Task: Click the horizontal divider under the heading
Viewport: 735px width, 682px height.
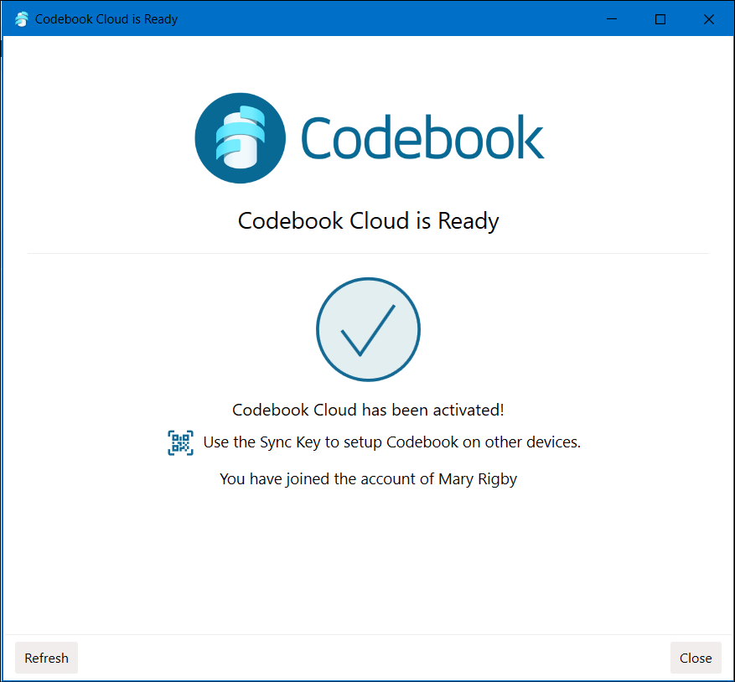Action: pos(368,252)
